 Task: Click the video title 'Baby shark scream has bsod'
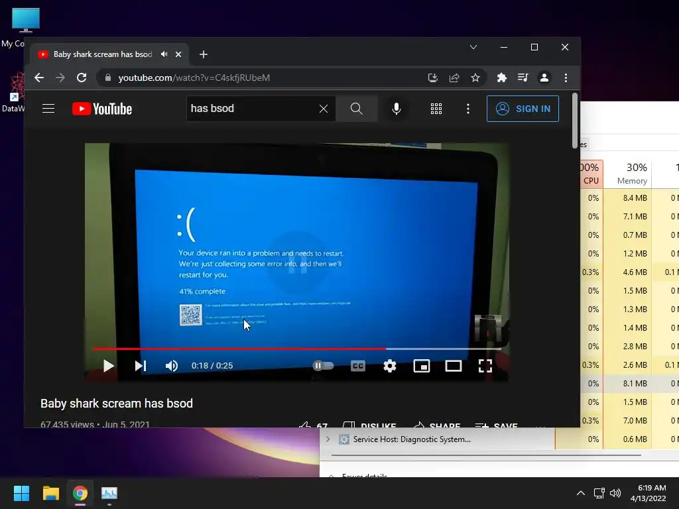coord(117,404)
